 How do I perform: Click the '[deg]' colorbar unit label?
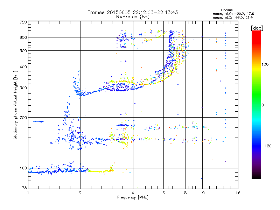(257, 28)
